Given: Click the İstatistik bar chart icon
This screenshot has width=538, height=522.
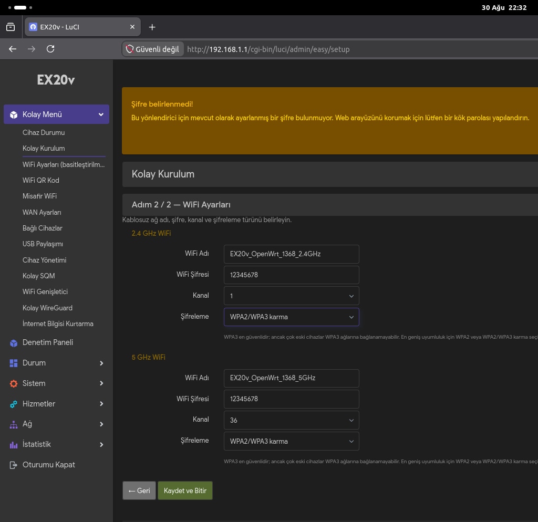Looking at the screenshot, I should tap(14, 445).
